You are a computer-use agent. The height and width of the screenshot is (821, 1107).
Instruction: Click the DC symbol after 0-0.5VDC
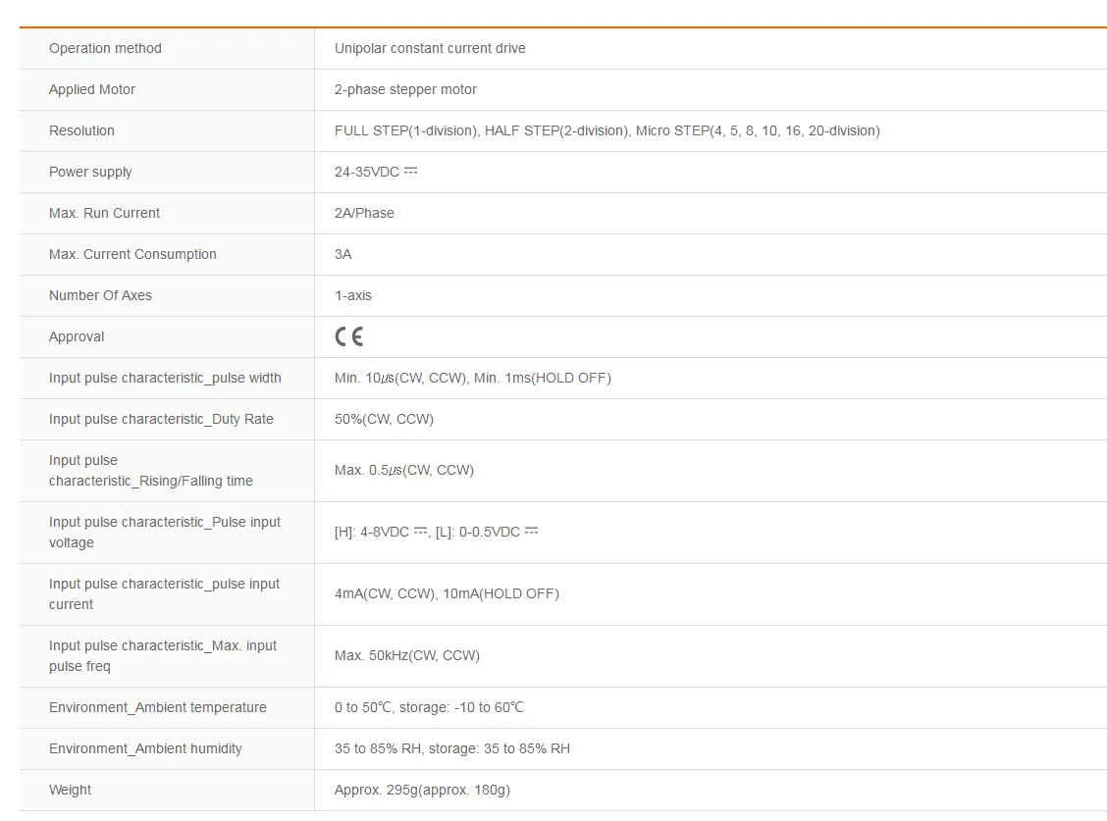tap(531, 531)
